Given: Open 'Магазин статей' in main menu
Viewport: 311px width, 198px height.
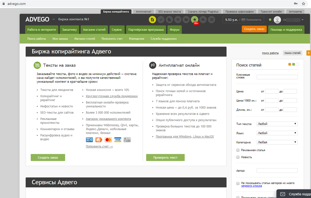Looking at the screenshot, I should click(94, 30).
